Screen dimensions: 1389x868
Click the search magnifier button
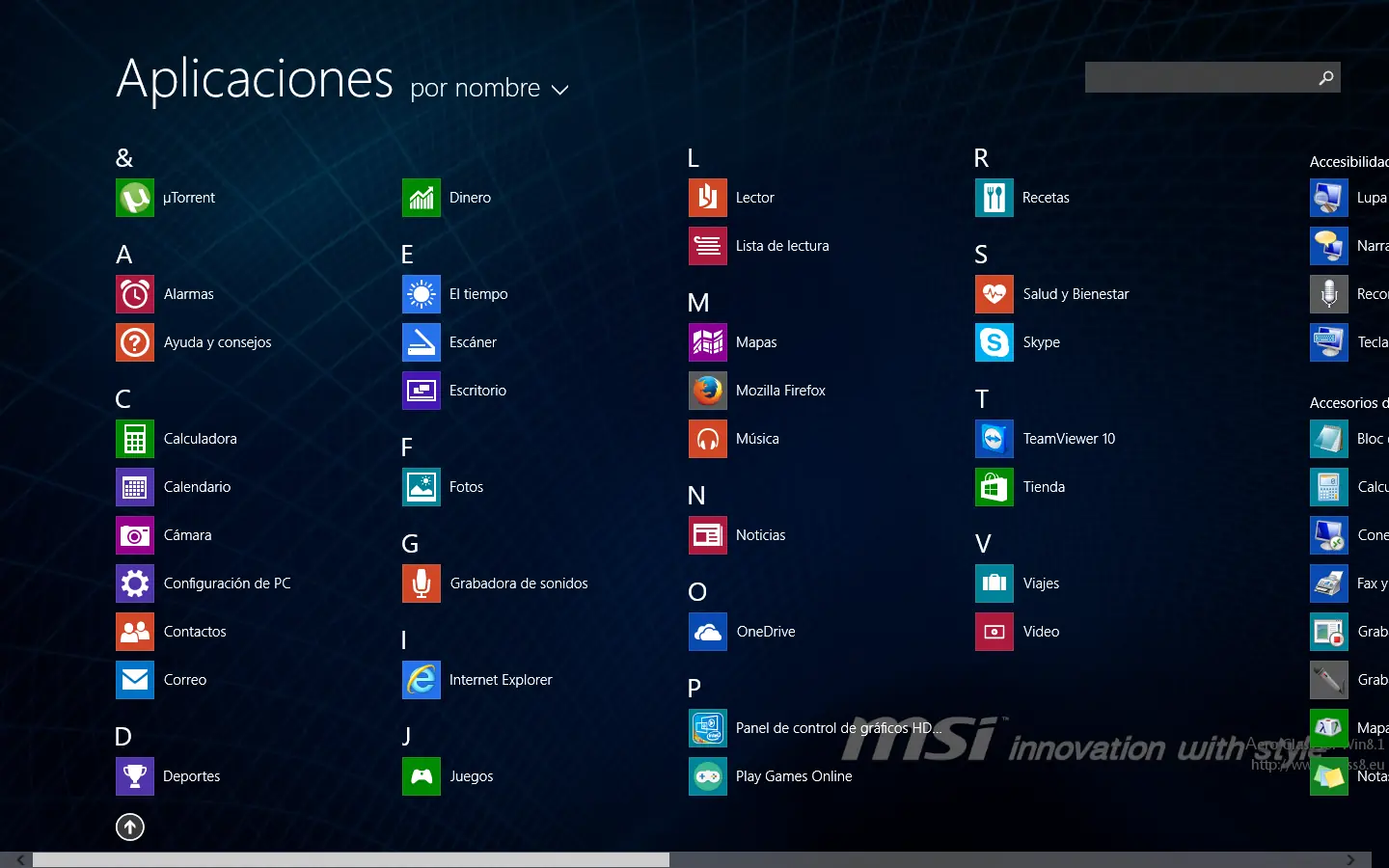pos(1326,77)
